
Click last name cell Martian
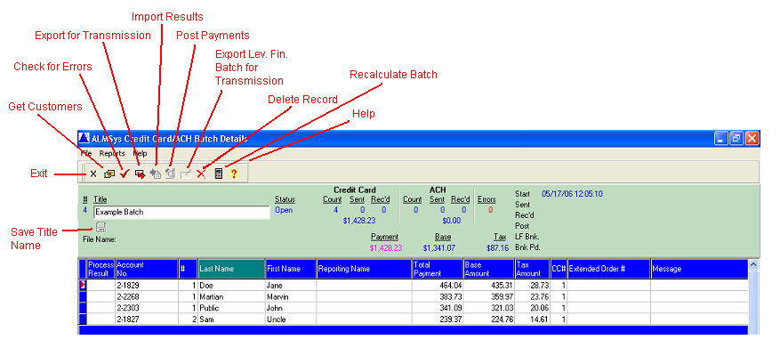pos(231,296)
